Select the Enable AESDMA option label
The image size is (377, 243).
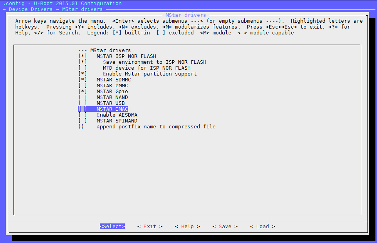[x=117, y=115]
